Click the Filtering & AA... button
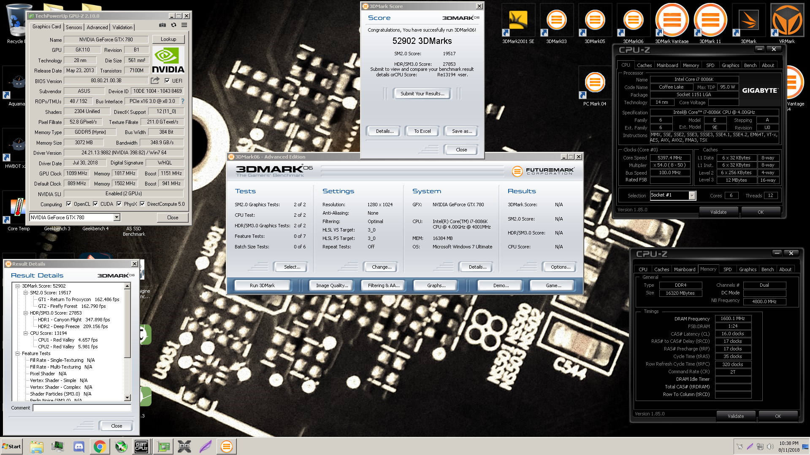This screenshot has width=810, height=455. [x=383, y=285]
